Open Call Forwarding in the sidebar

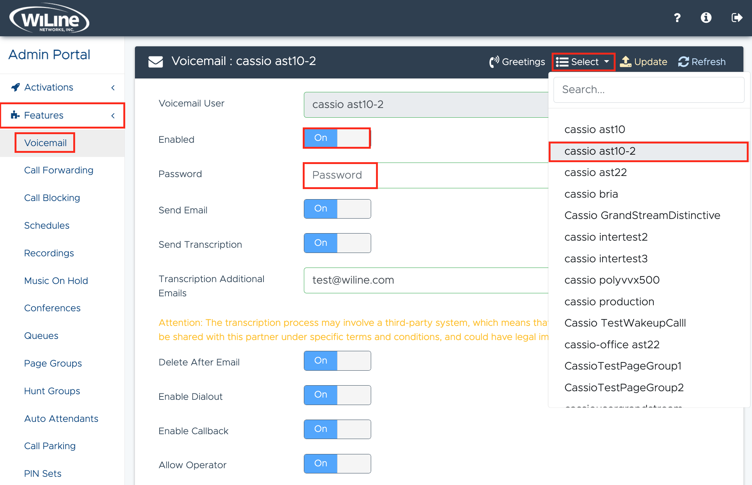point(59,170)
